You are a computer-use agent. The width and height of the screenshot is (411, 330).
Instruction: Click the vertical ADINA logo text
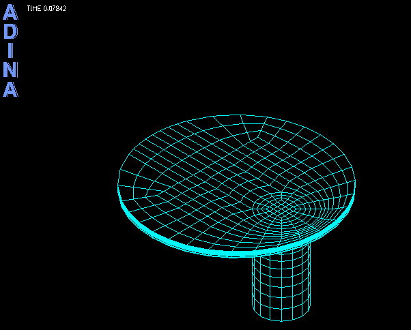pos(10,50)
